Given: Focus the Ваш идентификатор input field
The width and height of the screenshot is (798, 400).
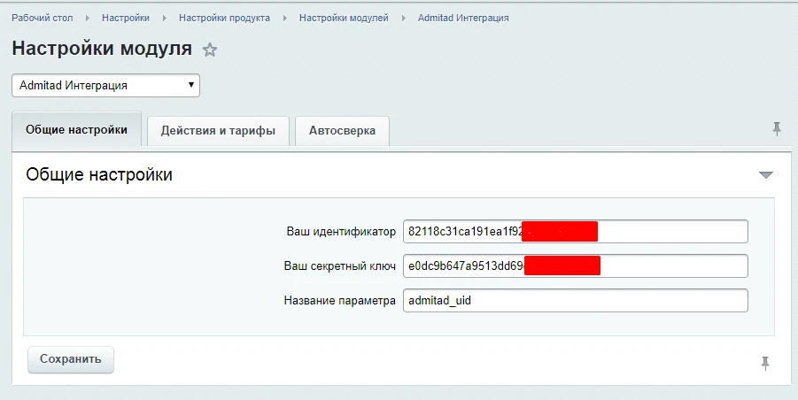Looking at the screenshot, I should pos(576,231).
